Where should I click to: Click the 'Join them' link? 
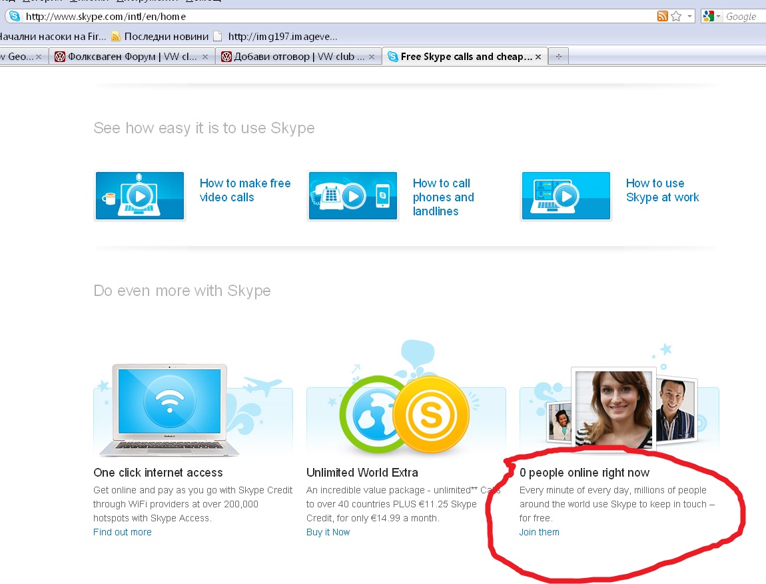point(540,532)
